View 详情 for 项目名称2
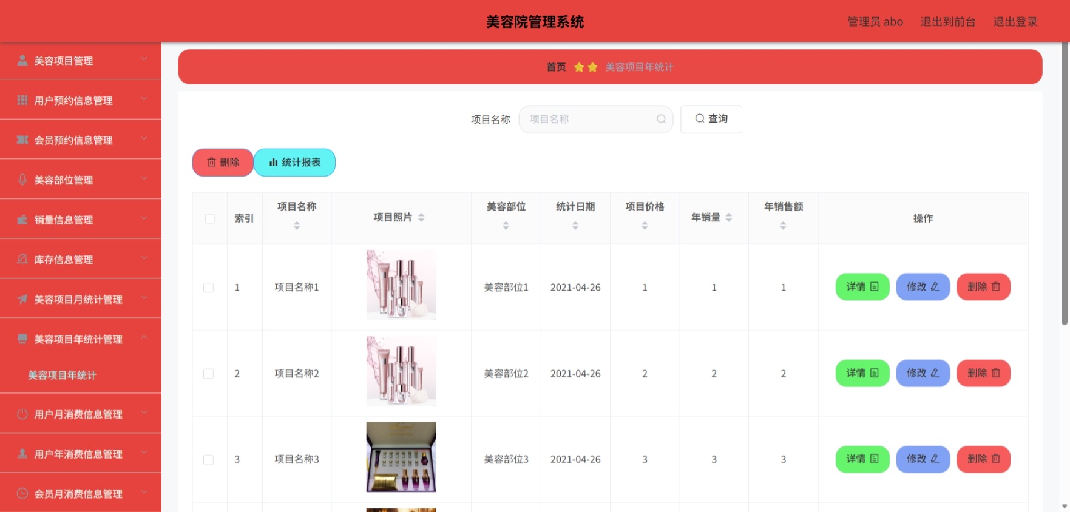The width and height of the screenshot is (1070, 512). (862, 372)
